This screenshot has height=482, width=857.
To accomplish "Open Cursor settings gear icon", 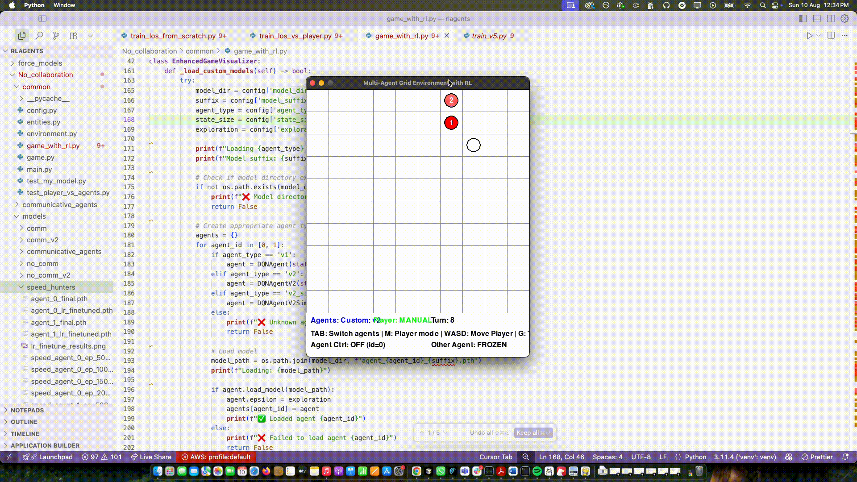I will [x=845, y=19].
